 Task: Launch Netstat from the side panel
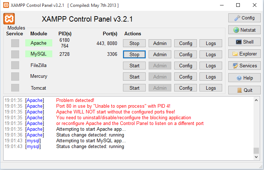pos(245,30)
